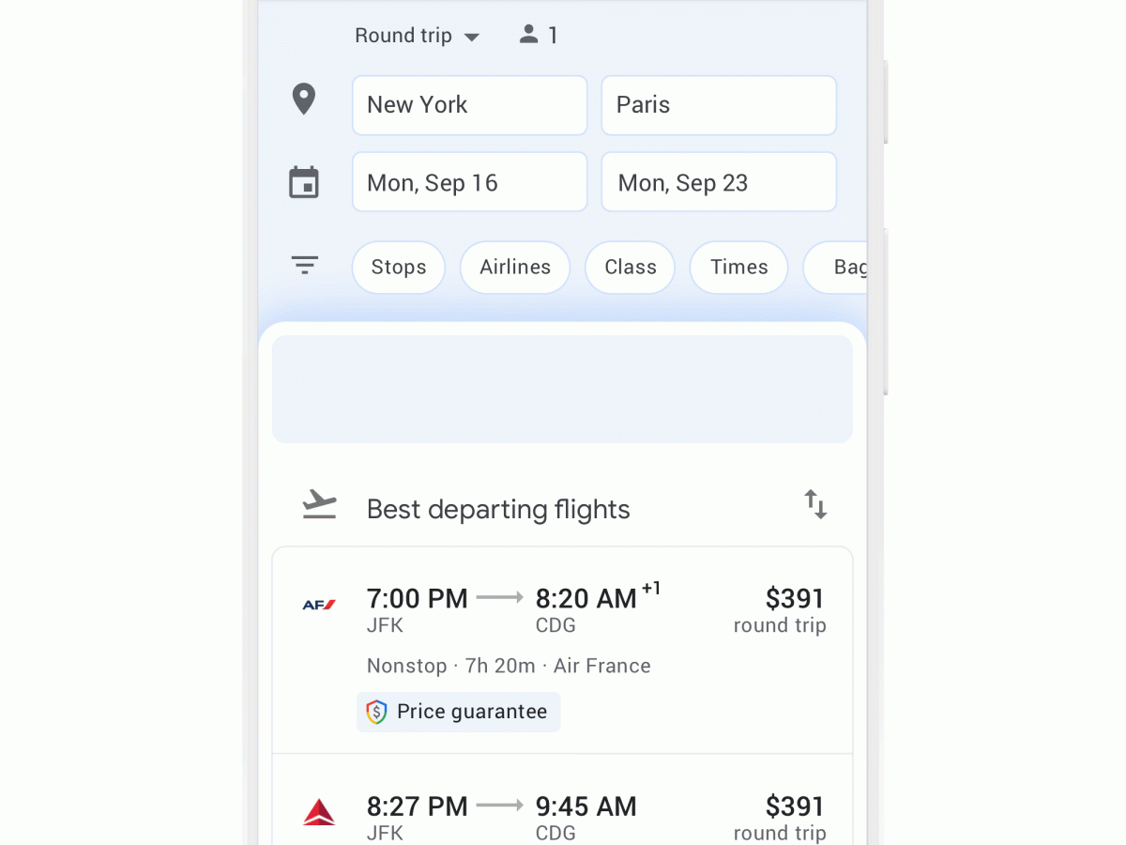Viewport: 1126px width, 845px height.
Task: Change the Mon, Sep 16 departure date
Action: click(x=469, y=182)
